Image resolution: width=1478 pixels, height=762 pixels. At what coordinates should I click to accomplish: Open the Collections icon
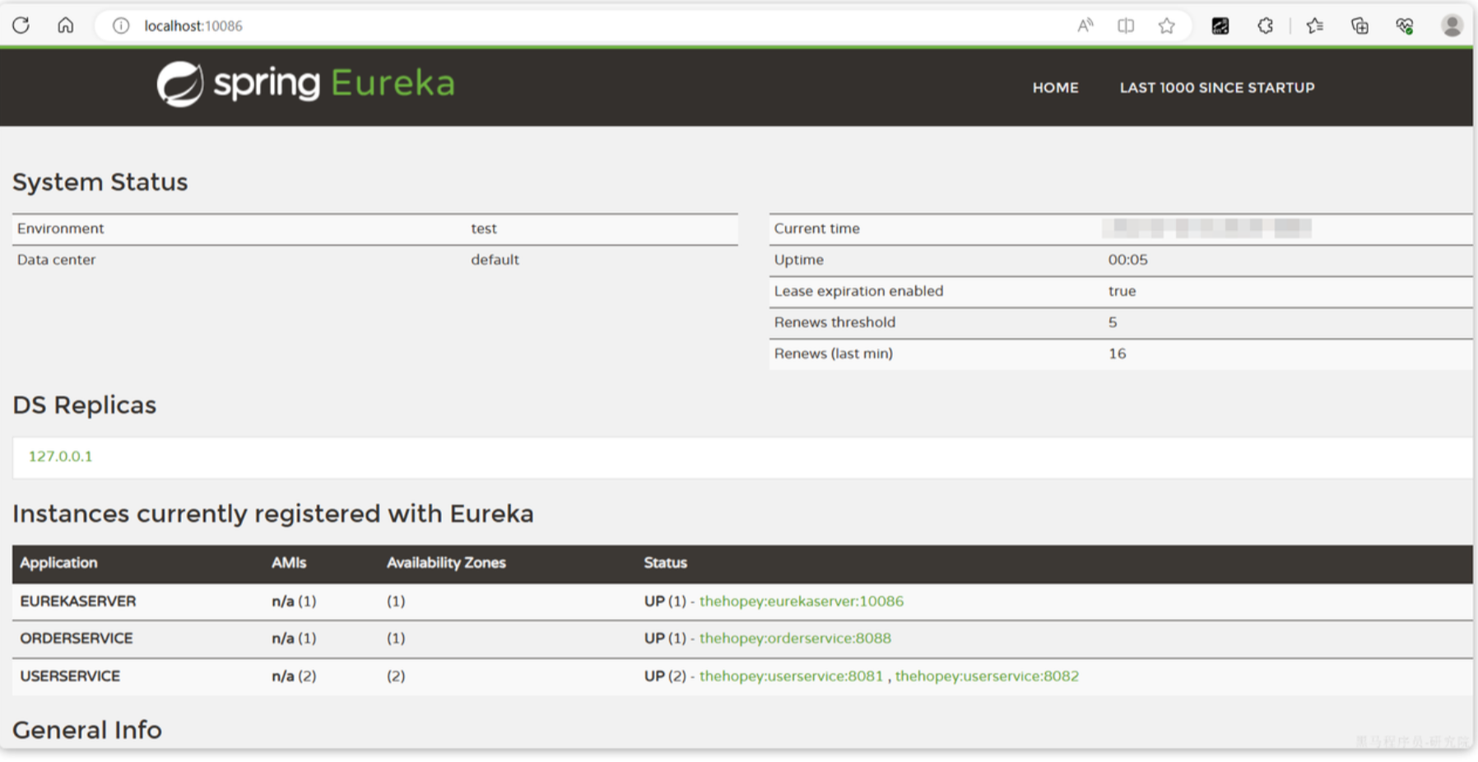[x=1359, y=26]
